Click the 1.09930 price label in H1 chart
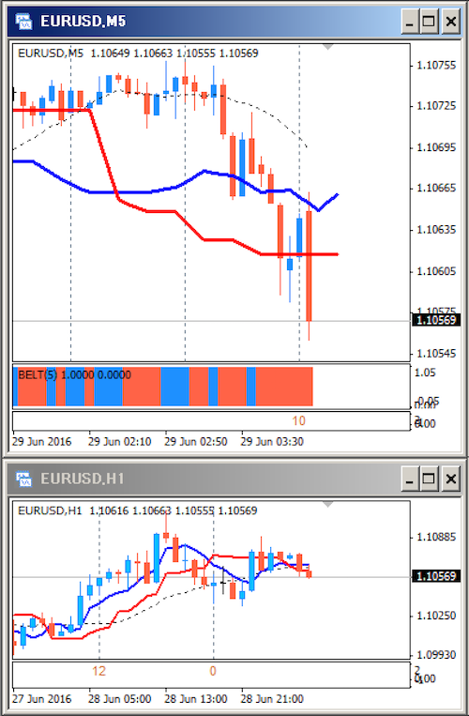Screen dimensions: 469x716 [436, 655]
